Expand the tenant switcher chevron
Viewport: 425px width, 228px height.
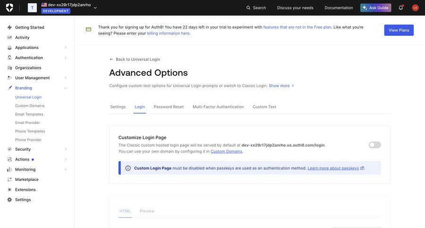95,8
